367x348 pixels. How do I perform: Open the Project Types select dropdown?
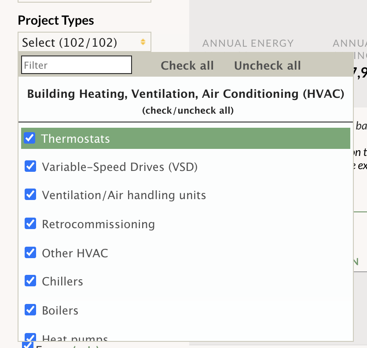[84, 42]
